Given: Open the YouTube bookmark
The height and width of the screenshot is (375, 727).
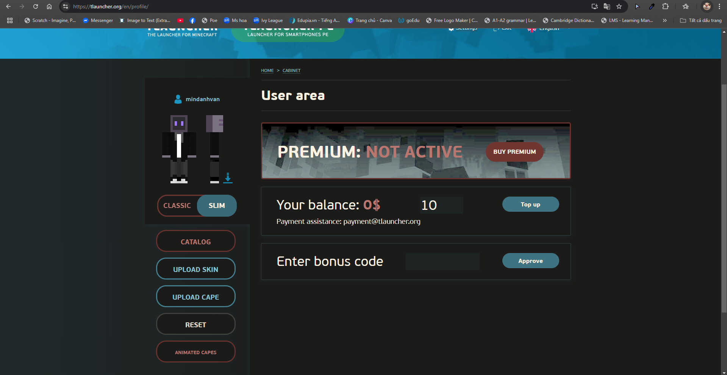Looking at the screenshot, I should pos(180,20).
